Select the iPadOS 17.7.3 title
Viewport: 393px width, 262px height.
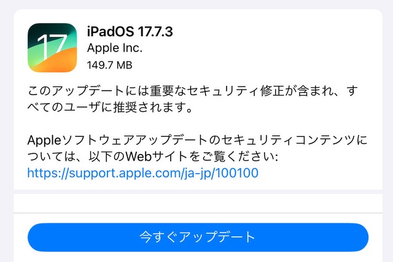click(x=130, y=31)
